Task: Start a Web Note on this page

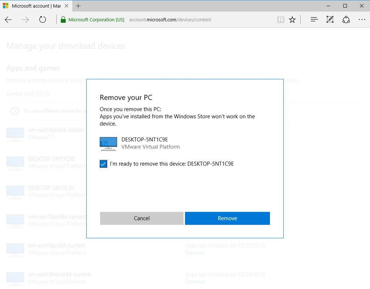Action: point(330,20)
